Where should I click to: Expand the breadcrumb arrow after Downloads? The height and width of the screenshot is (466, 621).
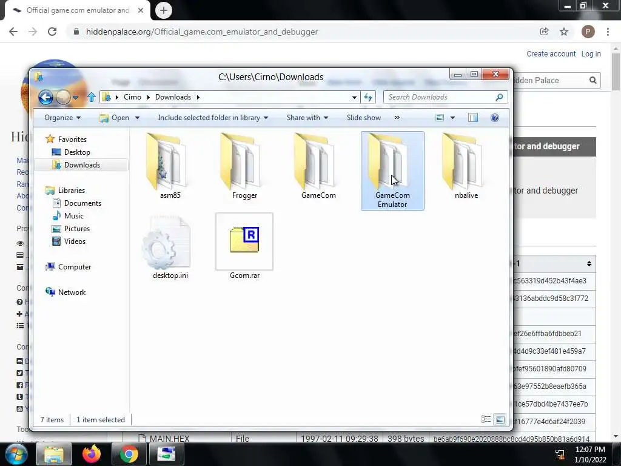[198, 97]
